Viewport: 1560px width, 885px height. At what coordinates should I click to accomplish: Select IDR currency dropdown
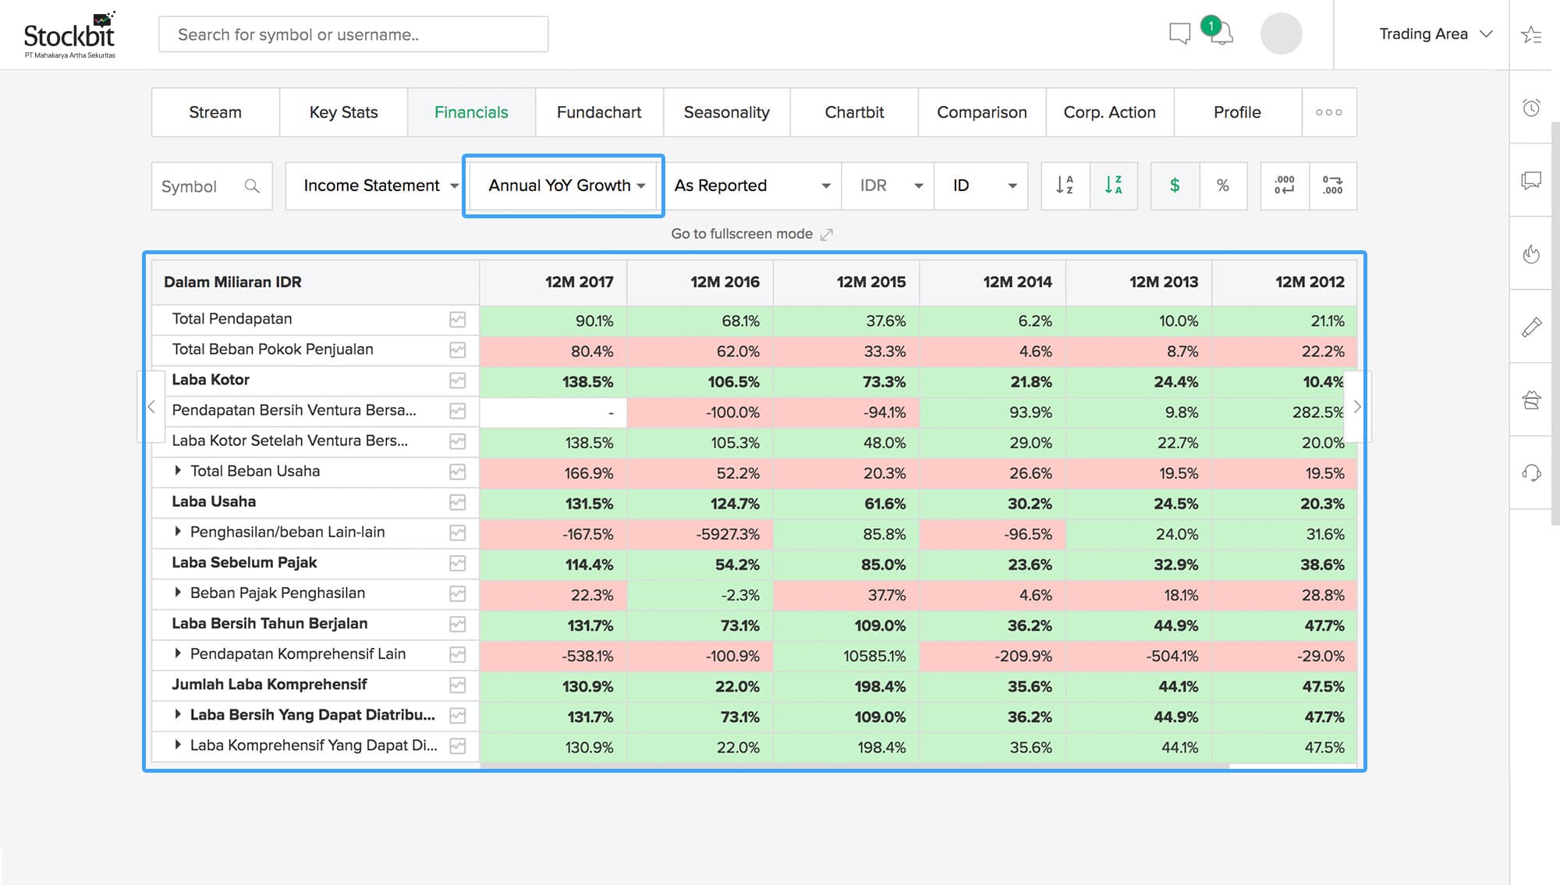click(889, 186)
